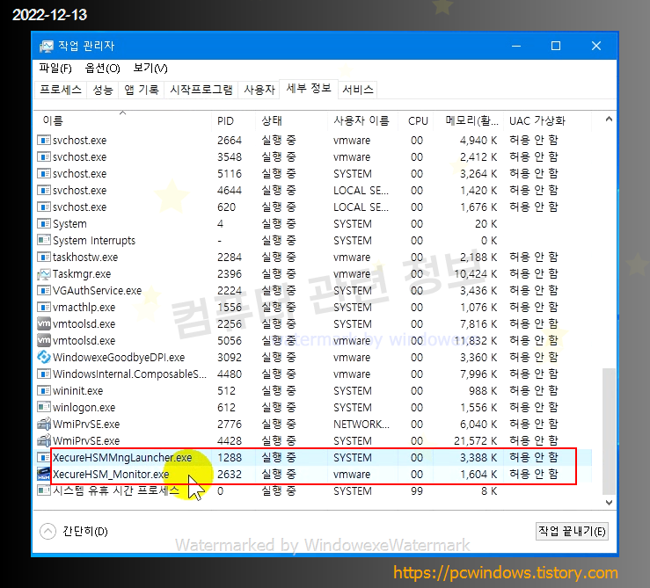Image resolution: width=650 pixels, height=588 pixels.
Task: Switch to the 서비스 tab
Action: tap(358, 90)
